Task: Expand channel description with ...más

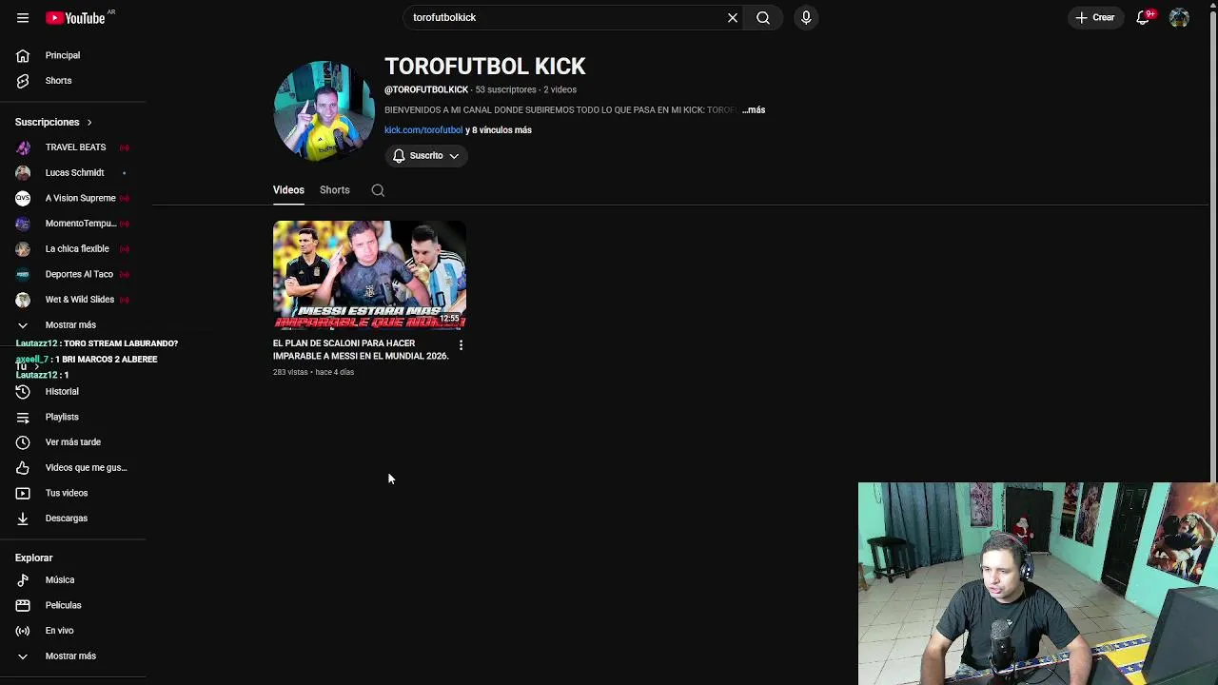Action: (x=754, y=110)
